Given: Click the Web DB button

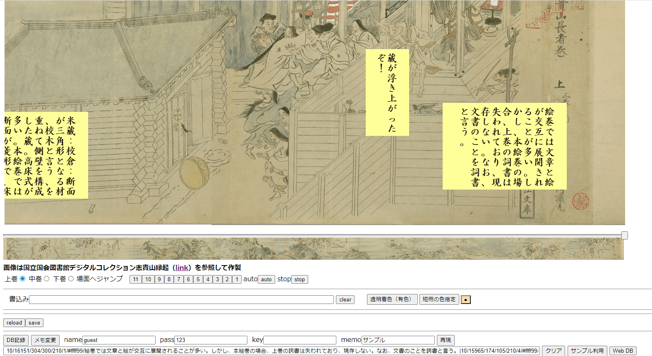Looking at the screenshot, I should [x=623, y=351].
